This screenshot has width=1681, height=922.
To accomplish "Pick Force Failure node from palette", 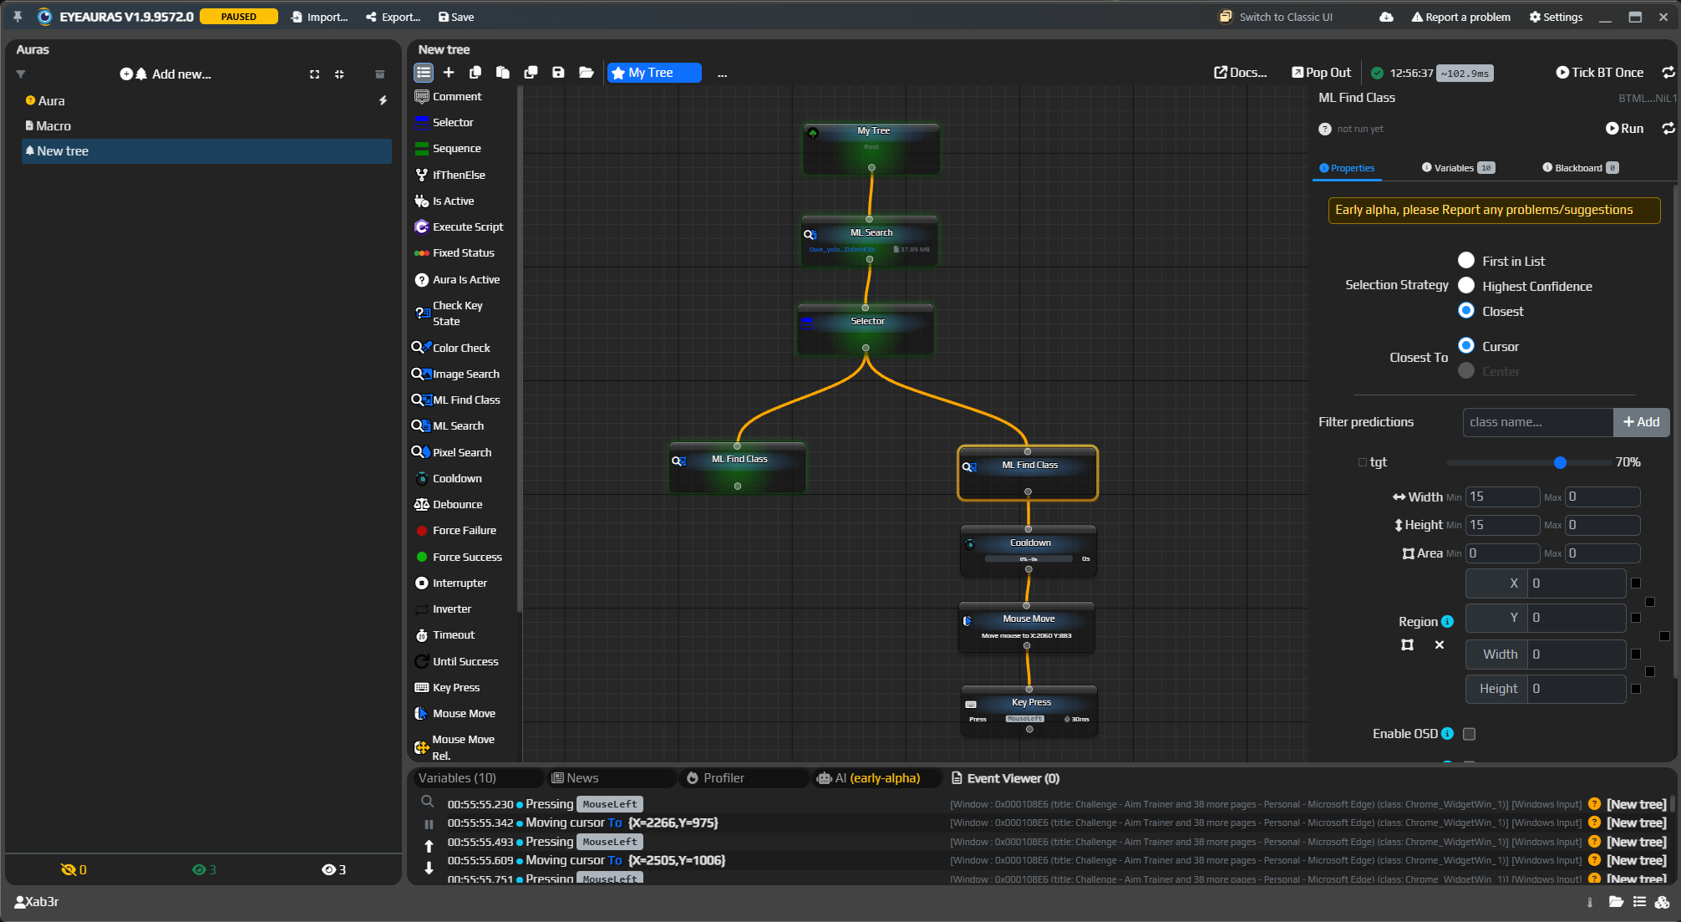I will (x=464, y=531).
